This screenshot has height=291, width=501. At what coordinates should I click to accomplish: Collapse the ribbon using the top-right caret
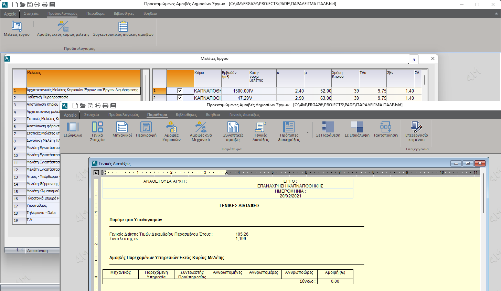pyautogui.click(x=496, y=14)
